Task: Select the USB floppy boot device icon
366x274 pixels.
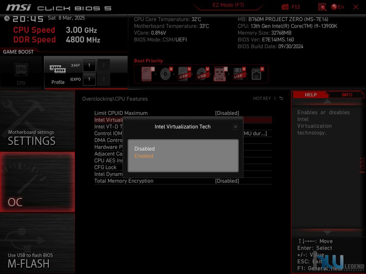Action: (239, 74)
